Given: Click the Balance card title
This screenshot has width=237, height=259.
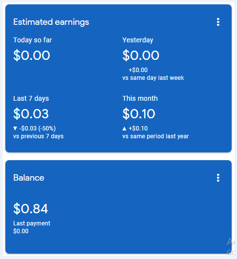Looking at the screenshot, I should pyautogui.click(x=29, y=178).
